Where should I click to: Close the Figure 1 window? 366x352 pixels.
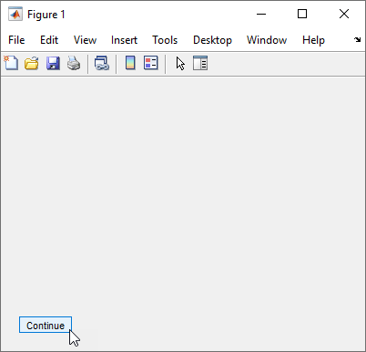point(344,14)
